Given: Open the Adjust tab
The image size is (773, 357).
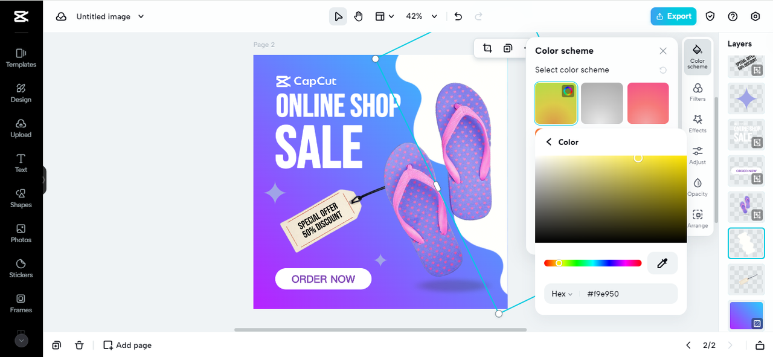Looking at the screenshot, I should 698,156.
